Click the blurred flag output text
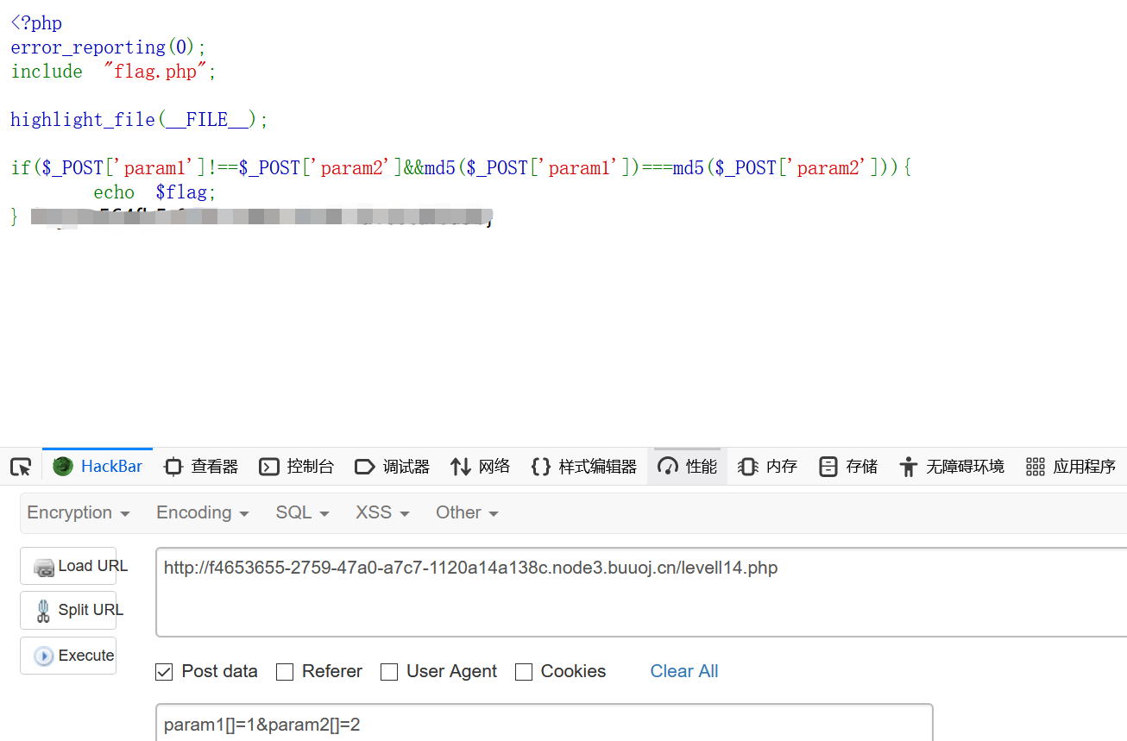The height and width of the screenshot is (741, 1127). pyautogui.click(x=261, y=217)
